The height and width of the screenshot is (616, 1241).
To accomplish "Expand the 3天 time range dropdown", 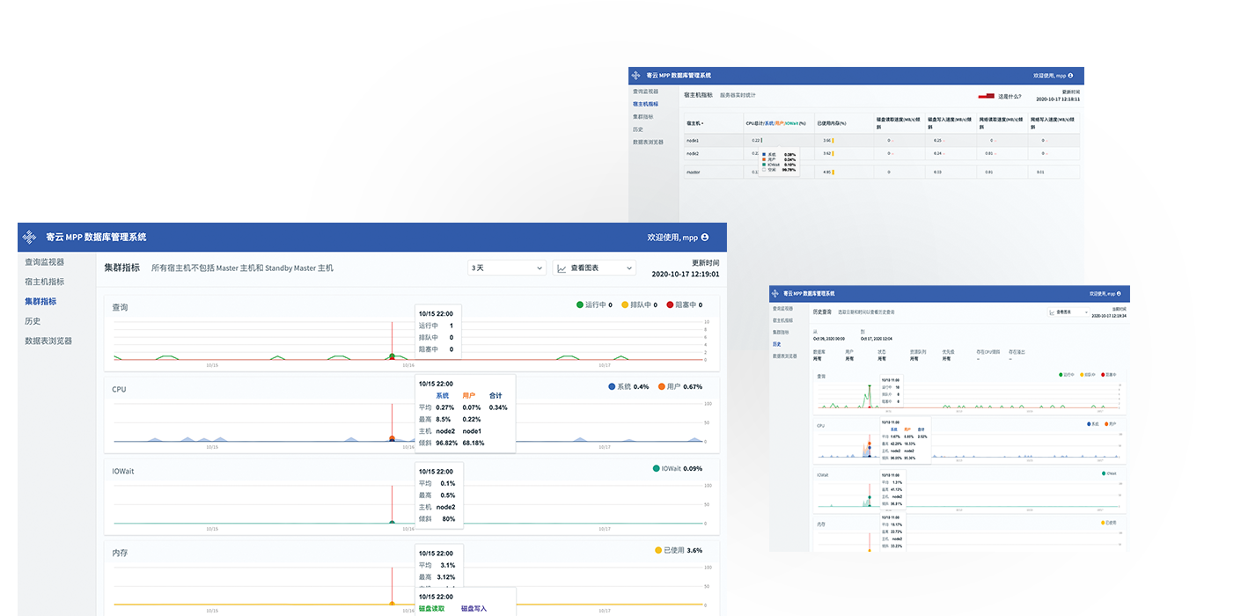I will pyautogui.click(x=507, y=268).
